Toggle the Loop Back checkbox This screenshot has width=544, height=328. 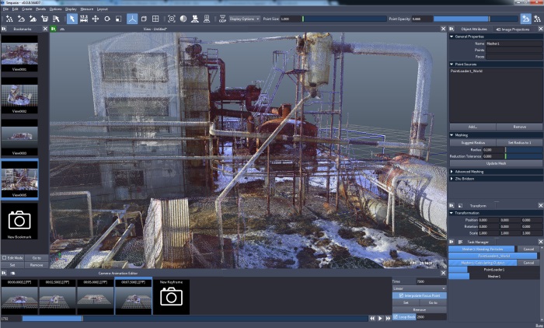point(396,316)
